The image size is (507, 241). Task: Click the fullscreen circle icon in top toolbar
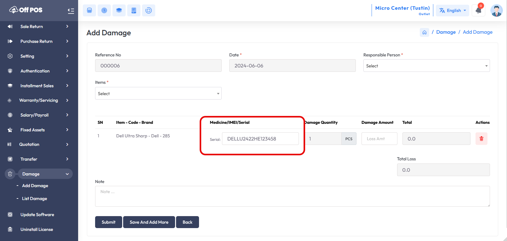point(149,10)
